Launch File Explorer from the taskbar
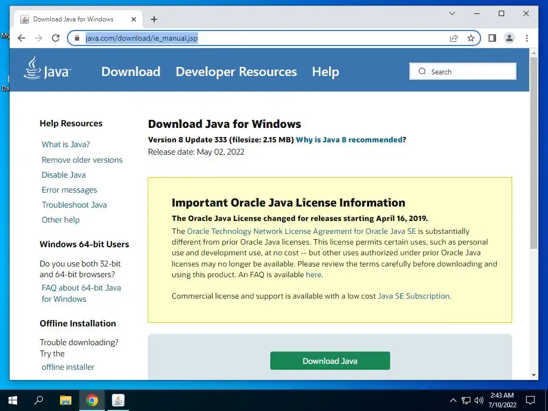Viewport: 548px width, 411px height. pyautogui.click(x=65, y=400)
